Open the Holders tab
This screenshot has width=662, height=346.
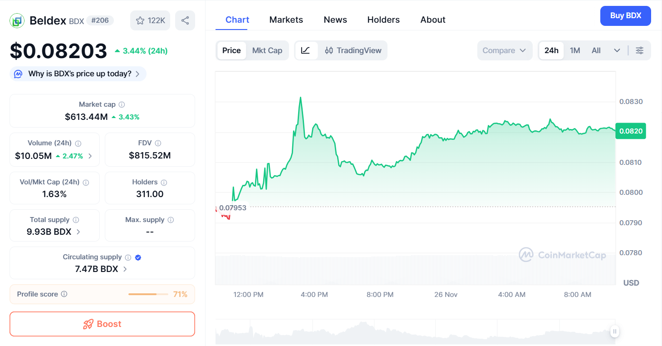[383, 20]
